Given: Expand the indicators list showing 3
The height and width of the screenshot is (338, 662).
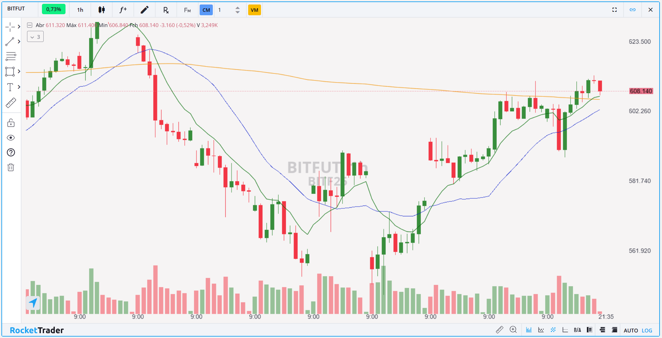Looking at the screenshot, I should [35, 37].
